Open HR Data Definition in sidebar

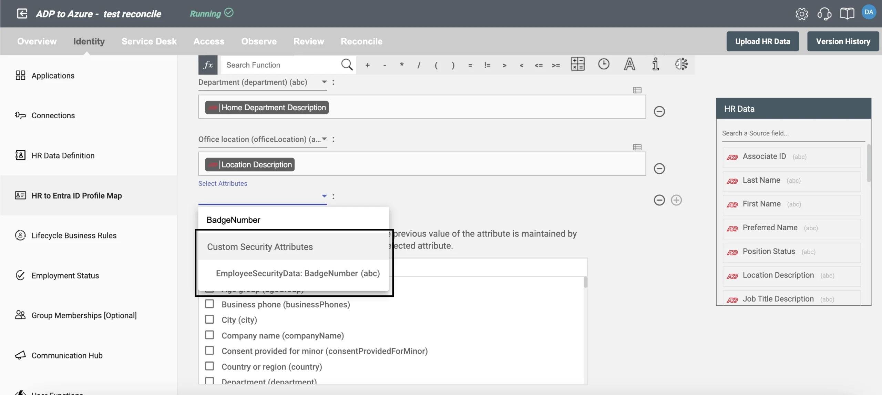pyautogui.click(x=88, y=155)
